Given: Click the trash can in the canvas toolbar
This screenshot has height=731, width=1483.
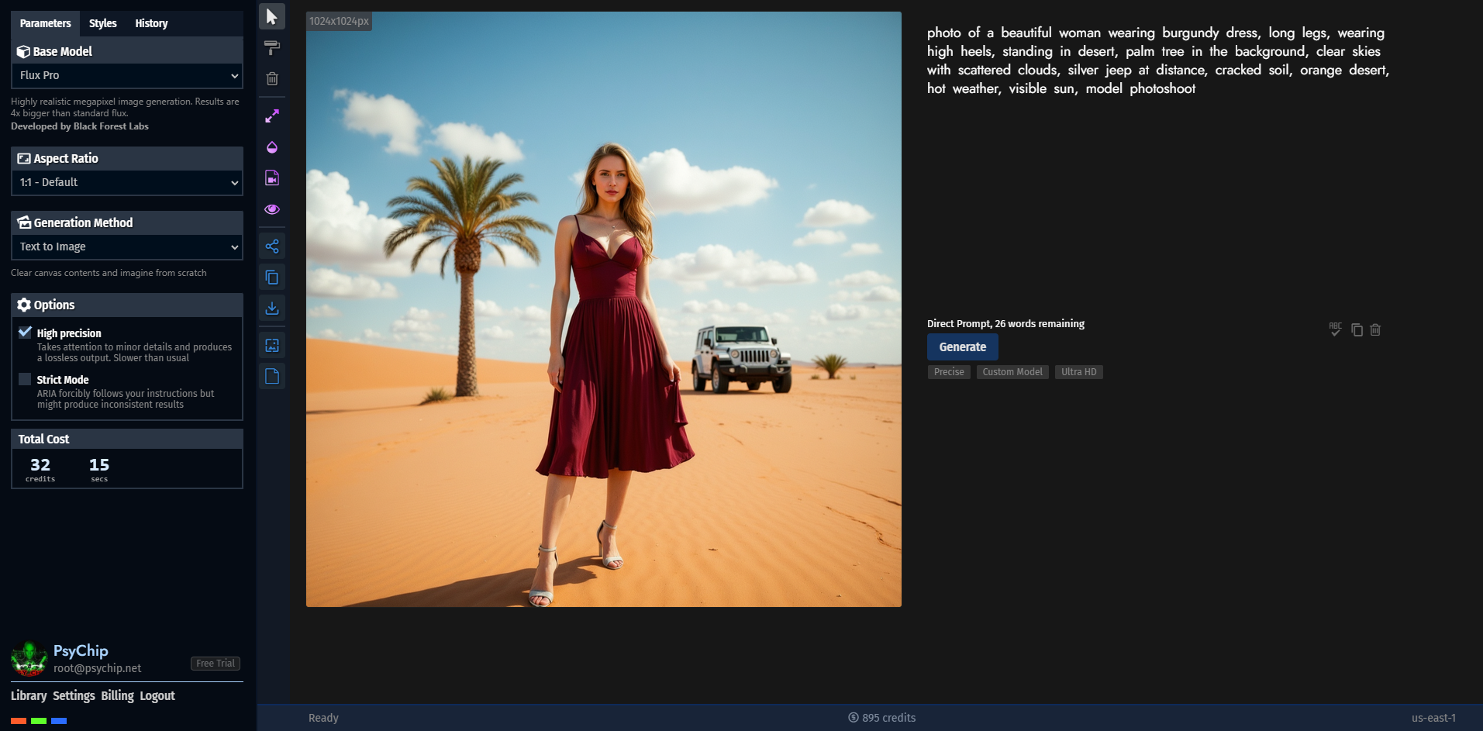Looking at the screenshot, I should click(272, 78).
